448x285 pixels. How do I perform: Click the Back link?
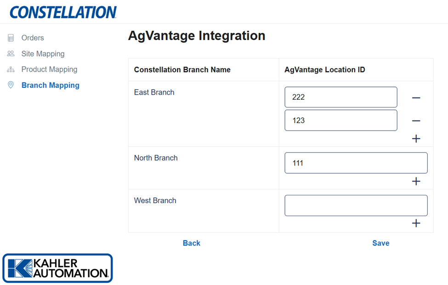191,243
